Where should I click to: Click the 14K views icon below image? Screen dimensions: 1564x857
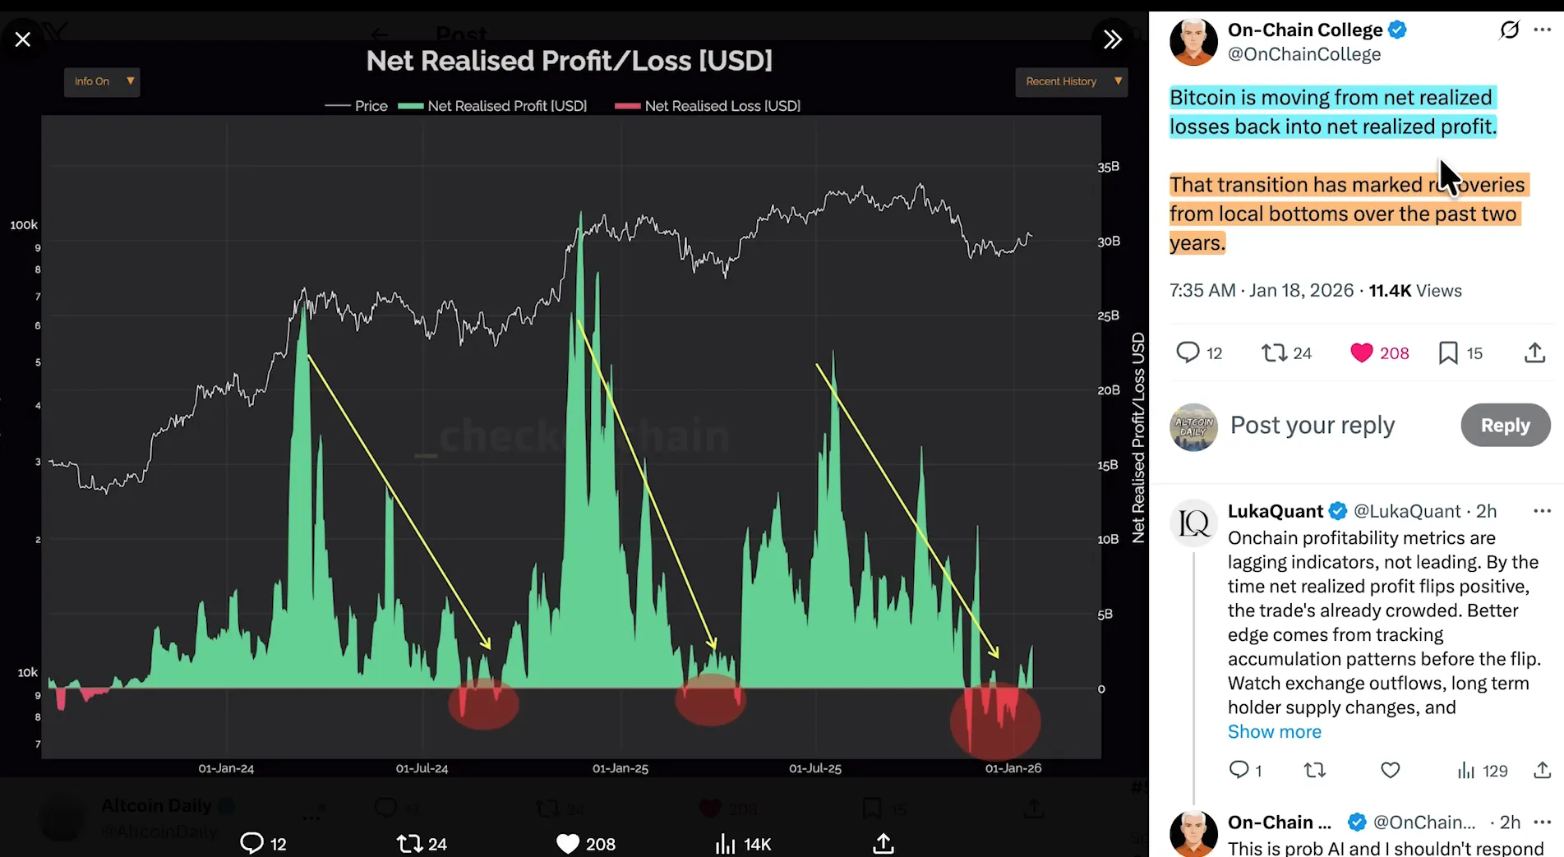click(726, 844)
